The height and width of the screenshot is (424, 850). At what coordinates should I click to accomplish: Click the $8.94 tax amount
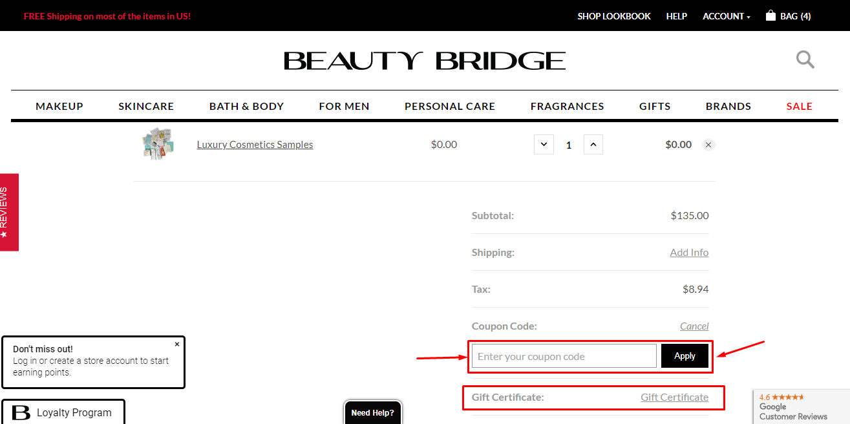pyautogui.click(x=696, y=290)
